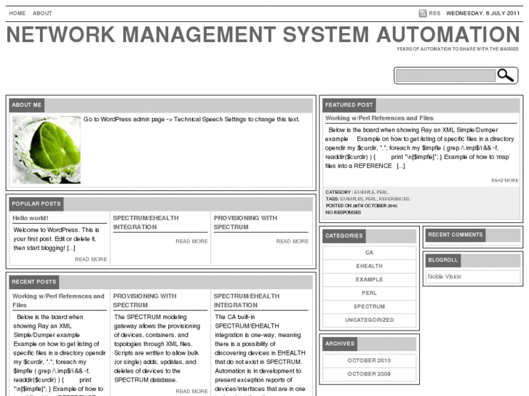This screenshot has width=529, height=396.
Task: Click the magnifying glass search icon
Action: 506,75
